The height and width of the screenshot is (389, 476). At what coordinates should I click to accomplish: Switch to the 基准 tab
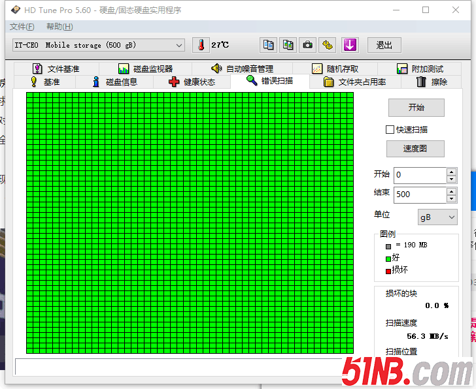click(45, 82)
